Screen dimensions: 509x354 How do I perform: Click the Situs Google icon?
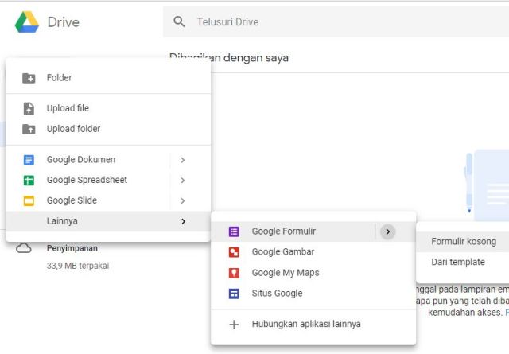(x=234, y=294)
